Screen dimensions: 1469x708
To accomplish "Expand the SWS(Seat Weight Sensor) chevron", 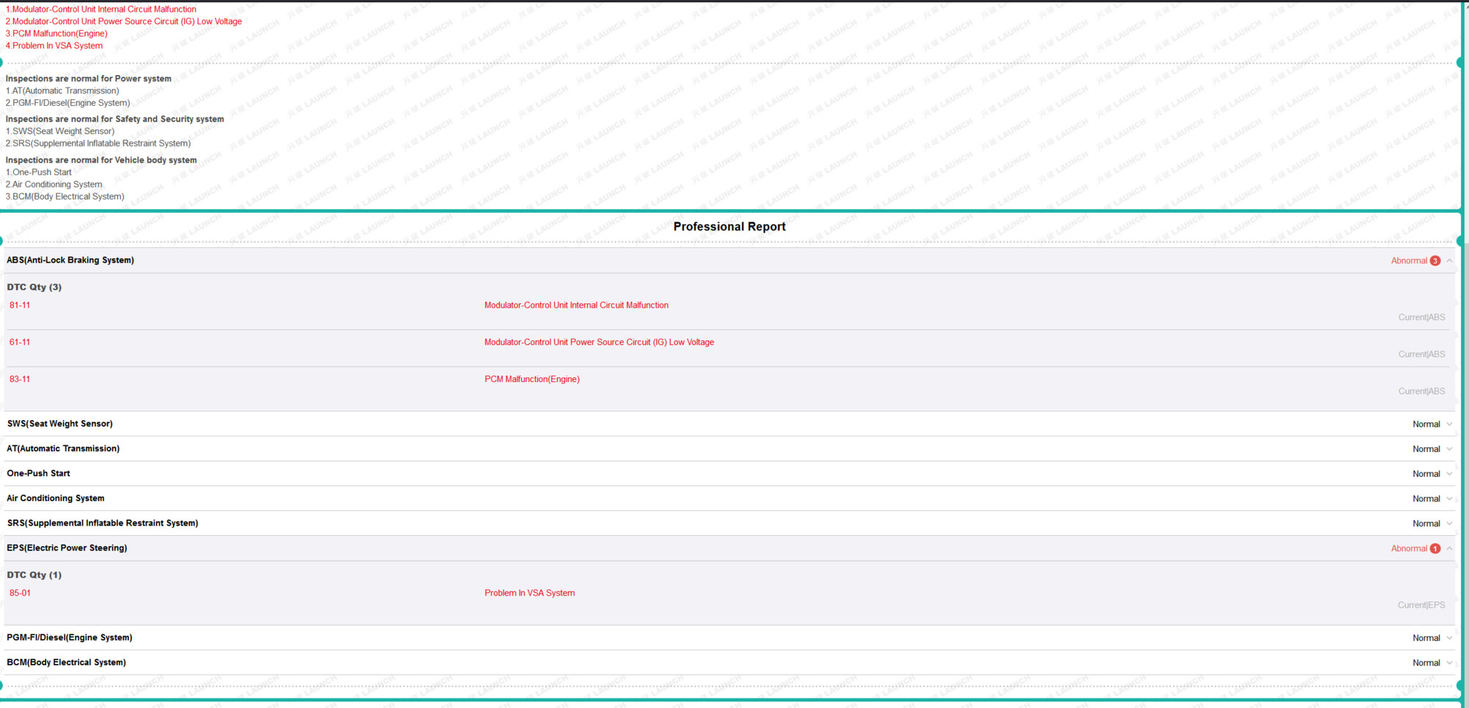I will 1449,424.
